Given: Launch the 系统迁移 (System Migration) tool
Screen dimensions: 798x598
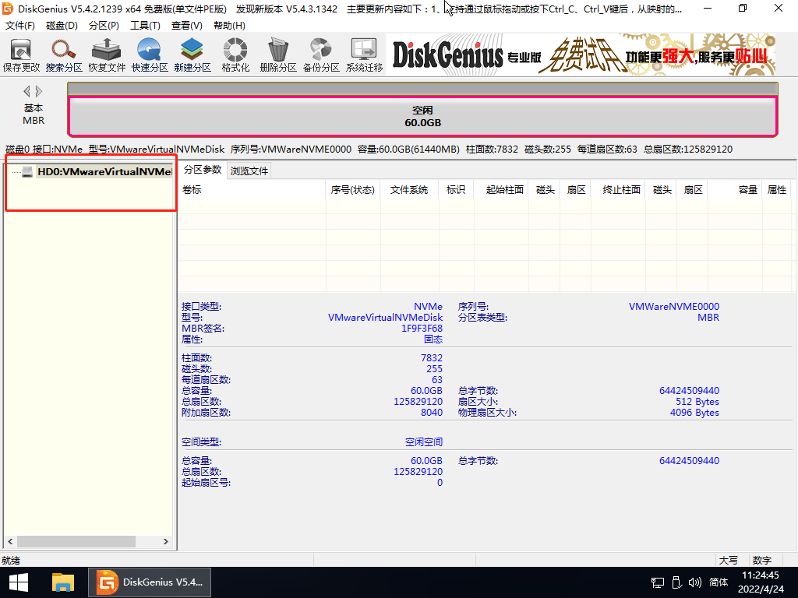Looking at the screenshot, I should coord(364,55).
